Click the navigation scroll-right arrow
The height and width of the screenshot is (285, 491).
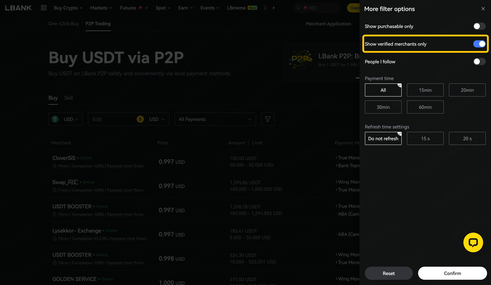[x=274, y=8]
